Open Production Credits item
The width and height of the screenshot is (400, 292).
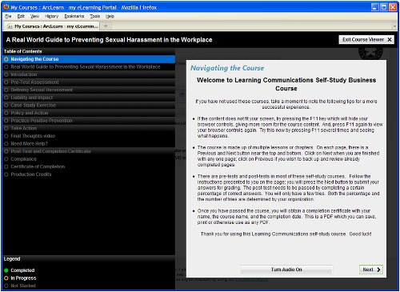tap(89, 174)
